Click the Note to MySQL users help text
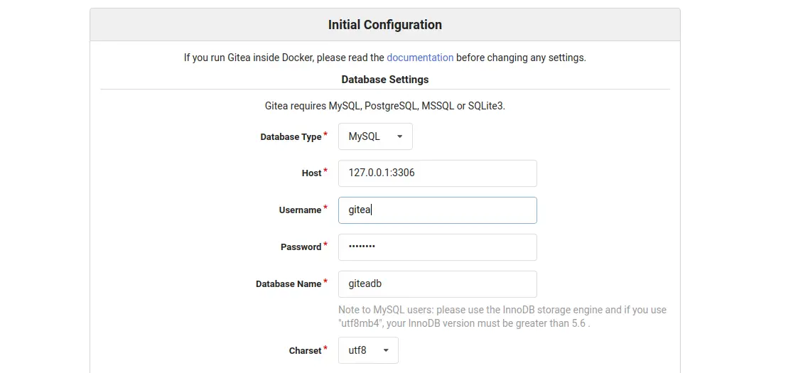The width and height of the screenshot is (803, 373). pyautogui.click(x=502, y=317)
